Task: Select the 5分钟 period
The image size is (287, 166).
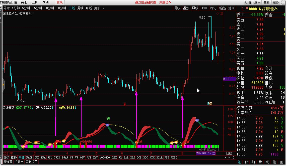Action: pos(26,8)
